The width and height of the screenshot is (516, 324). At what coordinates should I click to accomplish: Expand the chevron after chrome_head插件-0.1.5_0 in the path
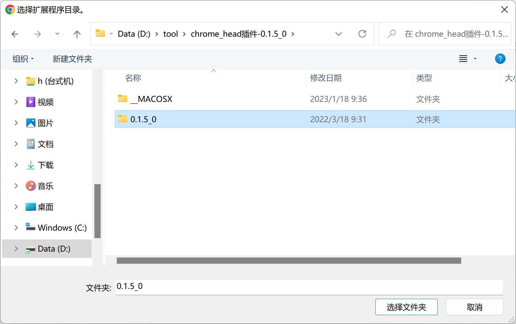(293, 34)
